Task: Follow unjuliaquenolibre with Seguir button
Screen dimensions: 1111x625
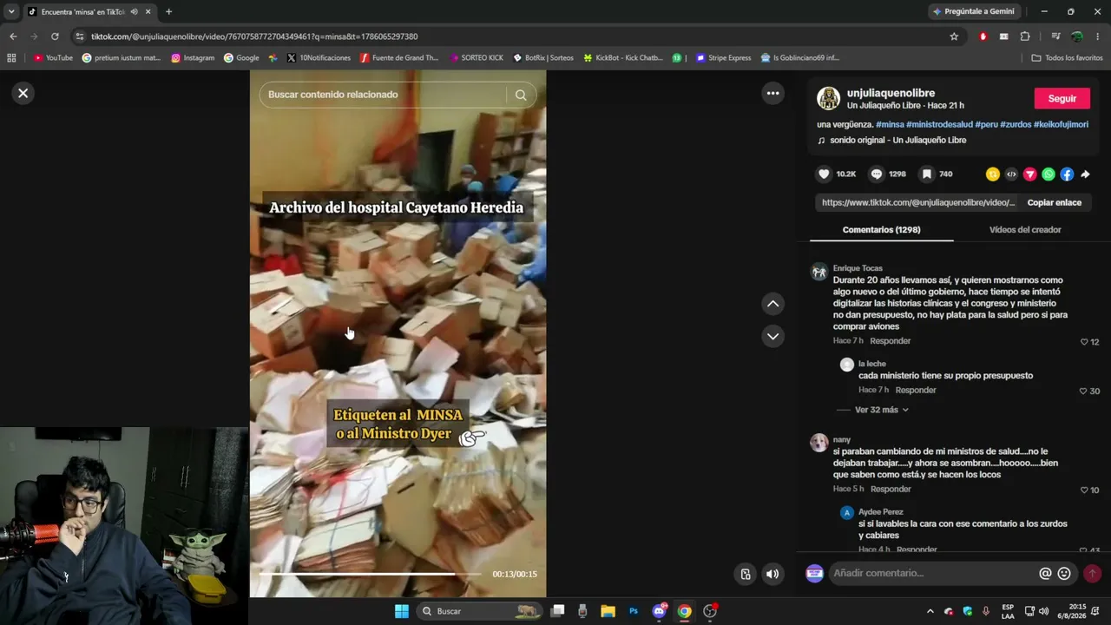Action: click(x=1062, y=98)
